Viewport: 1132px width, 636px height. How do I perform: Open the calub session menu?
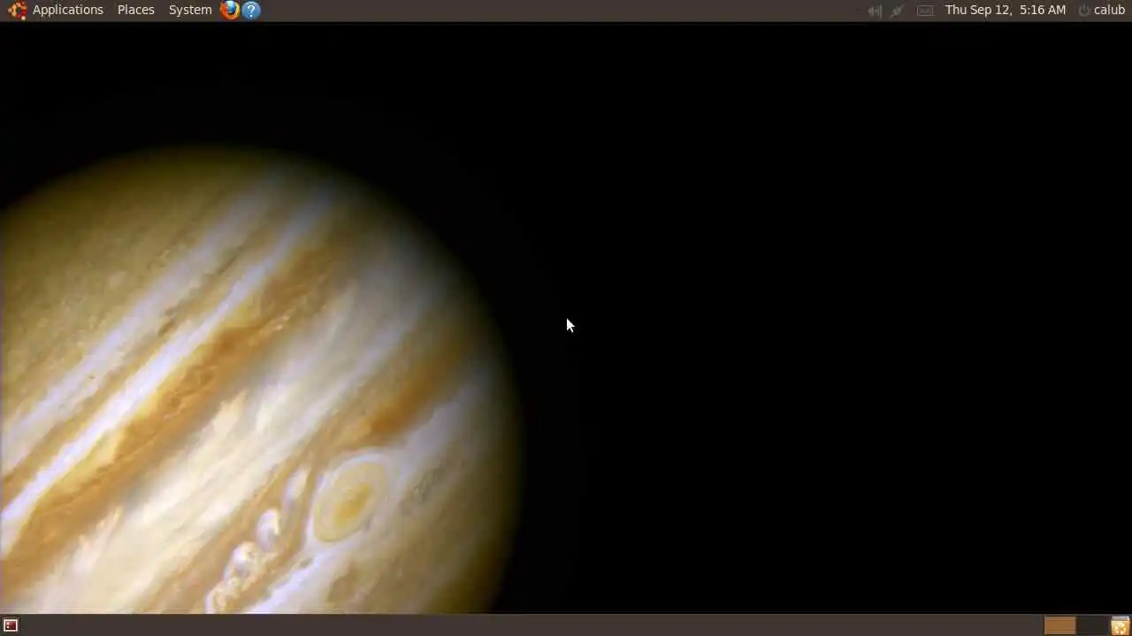tap(1101, 10)
